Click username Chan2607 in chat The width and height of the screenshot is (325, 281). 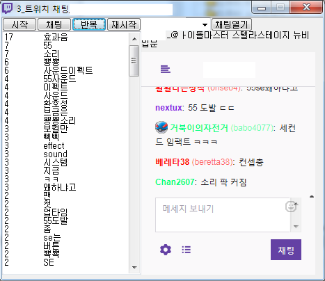(175, 182)
